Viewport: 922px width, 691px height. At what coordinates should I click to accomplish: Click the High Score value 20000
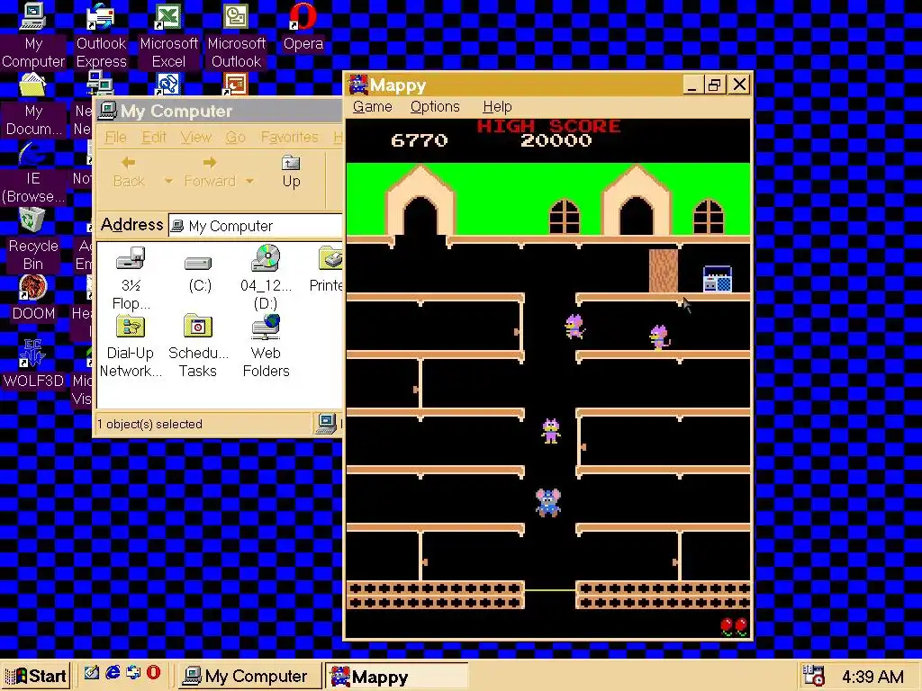coord(556,140)
